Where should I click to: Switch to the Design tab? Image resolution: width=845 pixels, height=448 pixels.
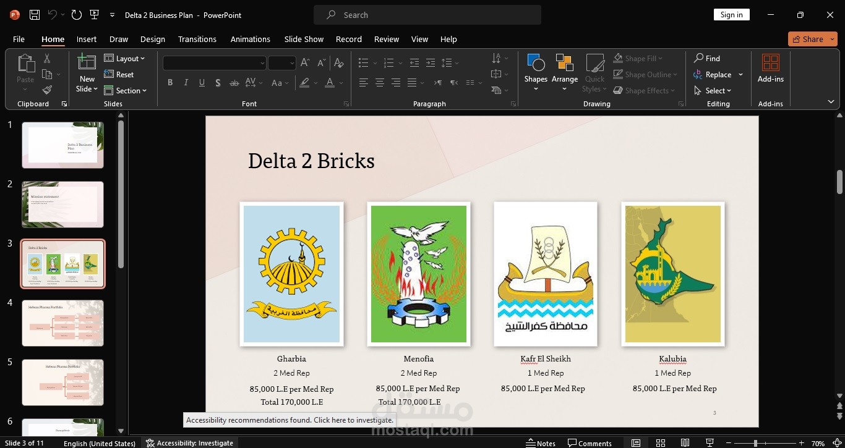(x=152, y=39)
